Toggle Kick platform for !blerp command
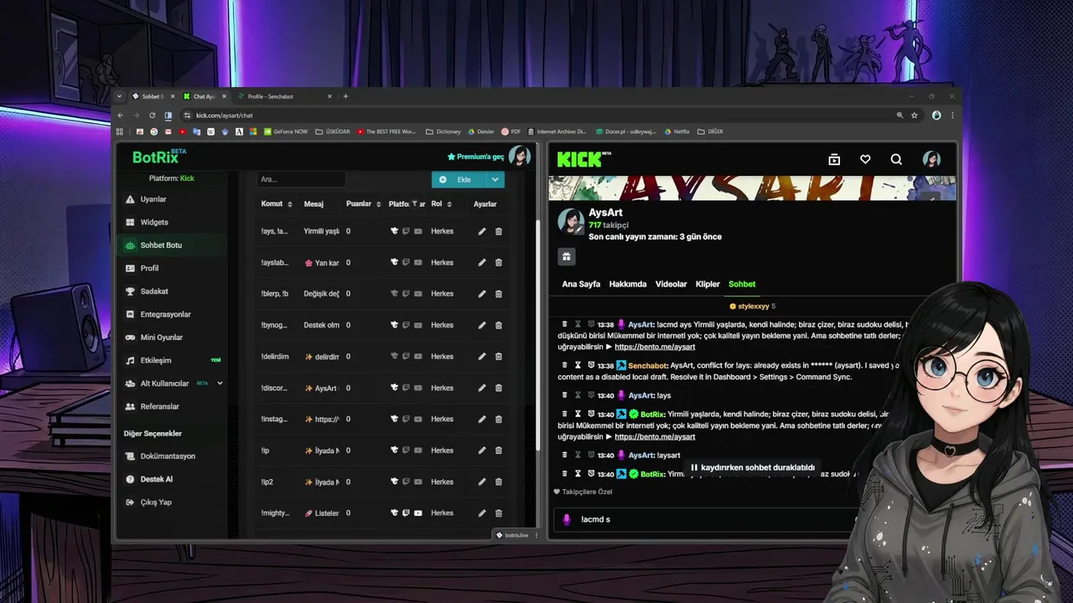The width and height of the screenshot is (1073, 603). 394,294
